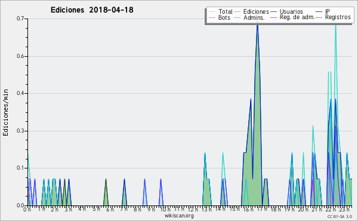The height and width of the screenshot is (221, 358).
Task: Click the Reg. de adm. legend label
Action: pos(297,17)
